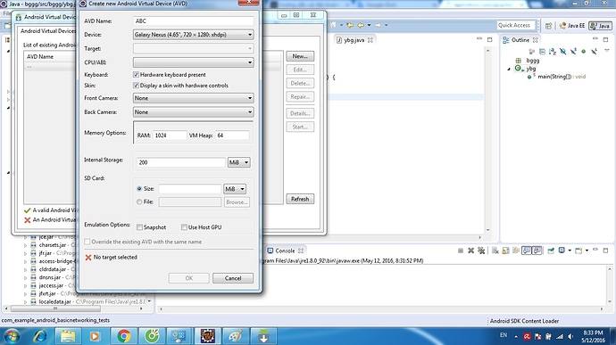Click the Chrome icon in taskbar
The height and width of the screenshot is (345, 616).
coord(123,336)
